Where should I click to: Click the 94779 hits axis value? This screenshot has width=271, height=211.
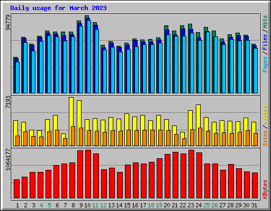(8, 22)
